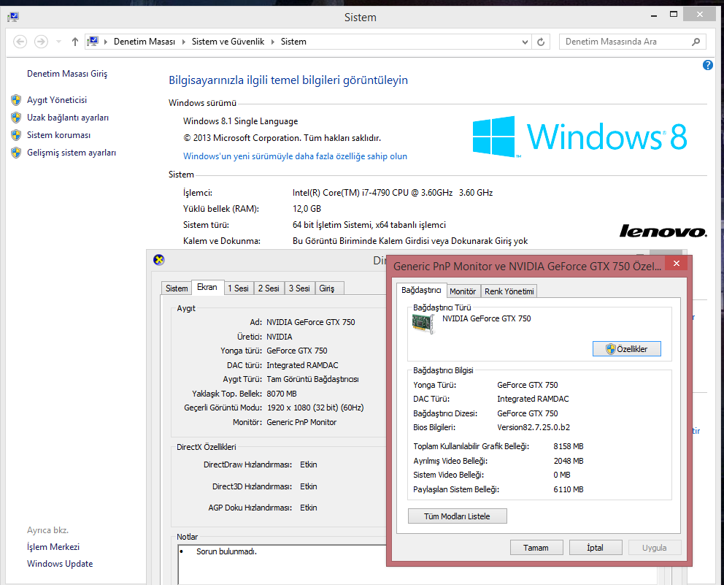Open Aygıt Yöneticisi
The width and height of the screenshot is (724, 585).
57,100
